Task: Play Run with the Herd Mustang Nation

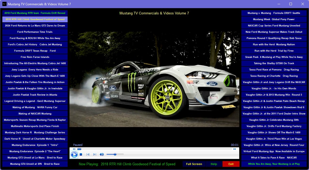Action: [274, 45]
